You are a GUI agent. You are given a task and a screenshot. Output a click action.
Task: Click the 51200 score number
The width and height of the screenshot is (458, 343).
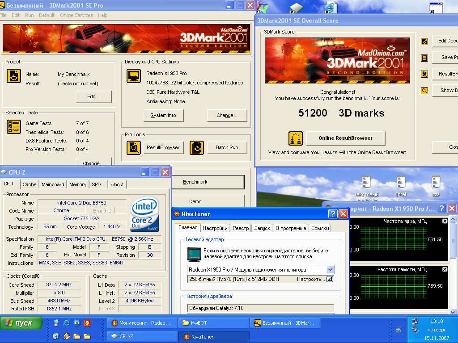pyautogui.click(x=313, y=113)
